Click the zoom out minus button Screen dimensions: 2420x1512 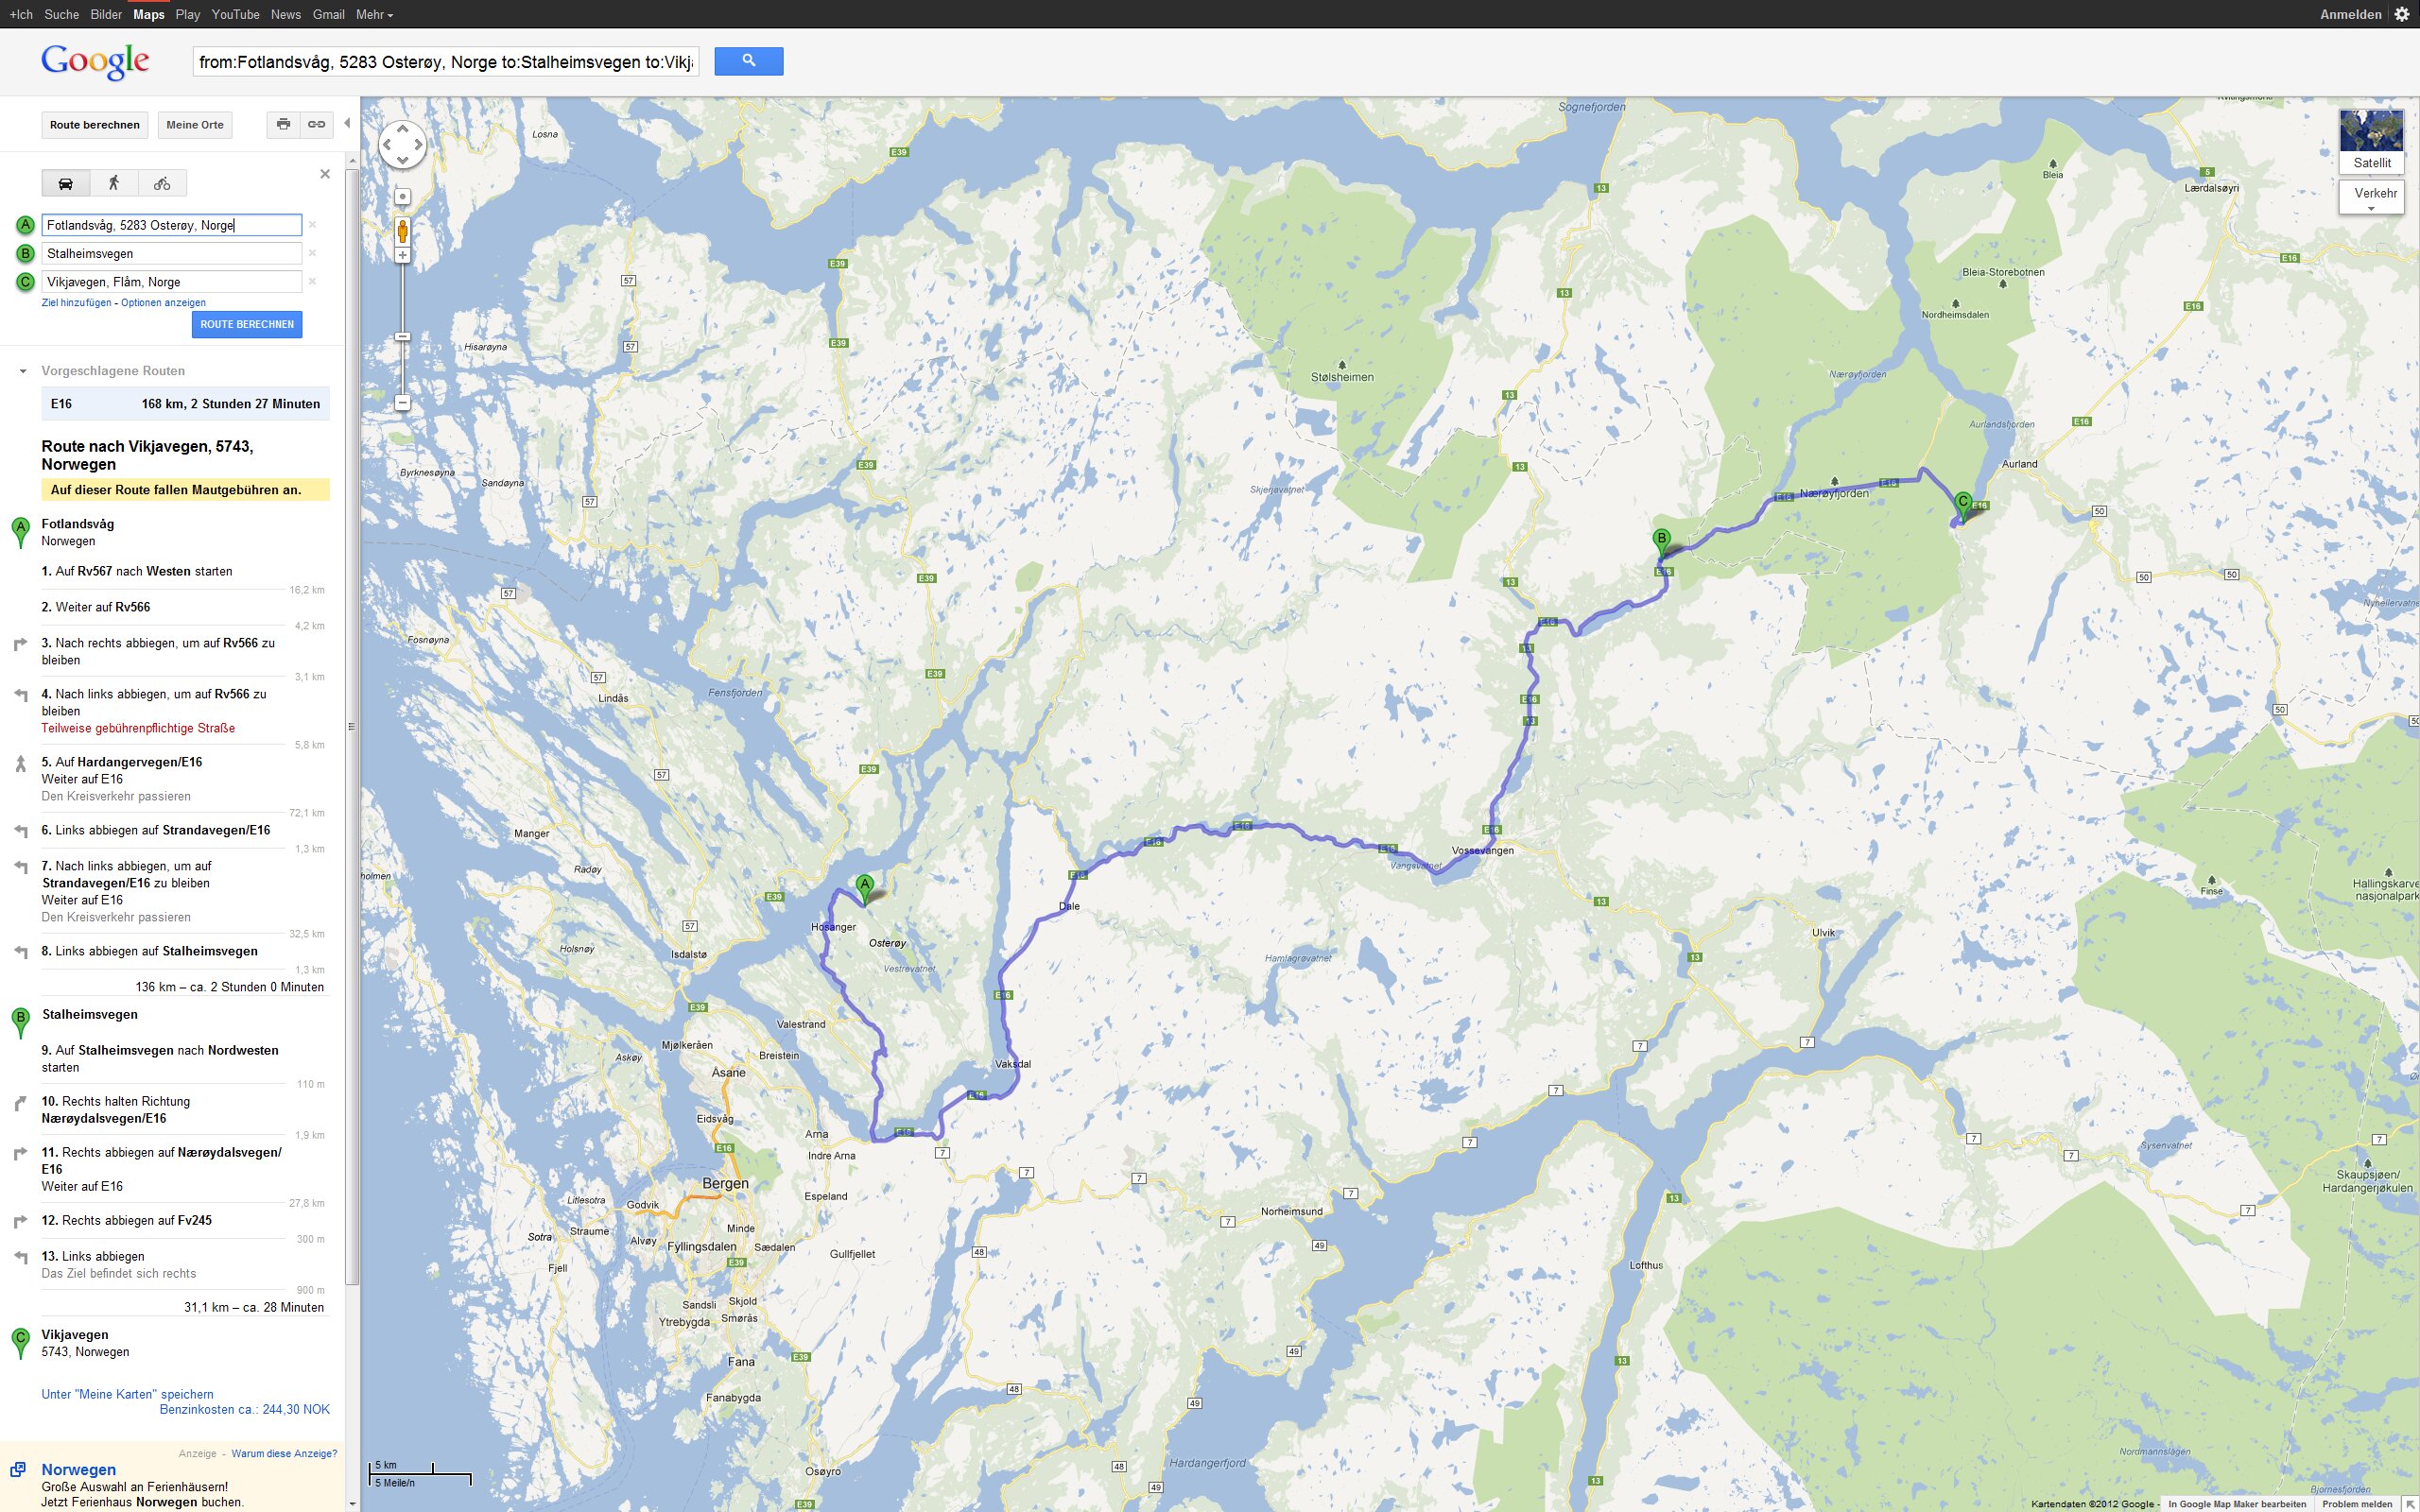[402, 402]
